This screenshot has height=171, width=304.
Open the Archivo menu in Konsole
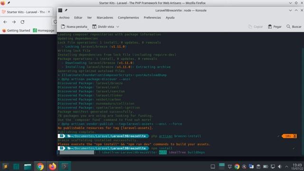(x=64, y=18)
